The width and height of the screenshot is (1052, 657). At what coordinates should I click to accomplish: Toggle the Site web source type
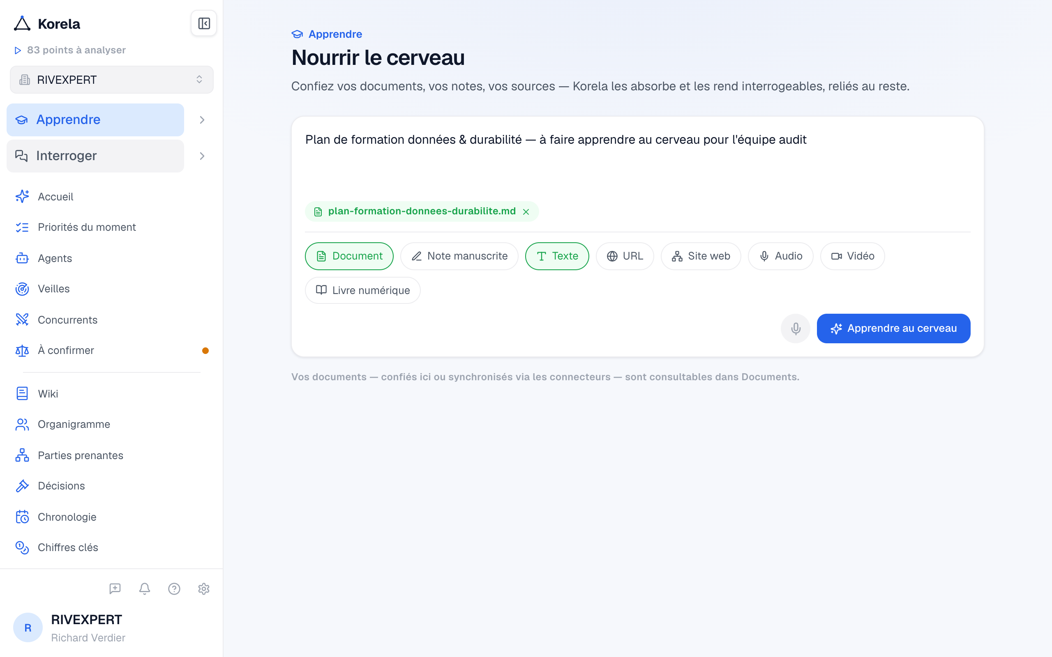click(x=701, y=256)
